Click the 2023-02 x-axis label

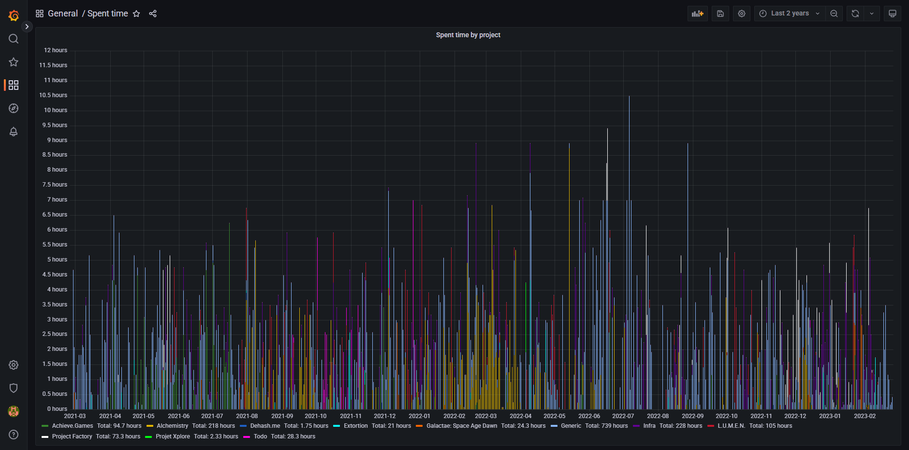865,416
